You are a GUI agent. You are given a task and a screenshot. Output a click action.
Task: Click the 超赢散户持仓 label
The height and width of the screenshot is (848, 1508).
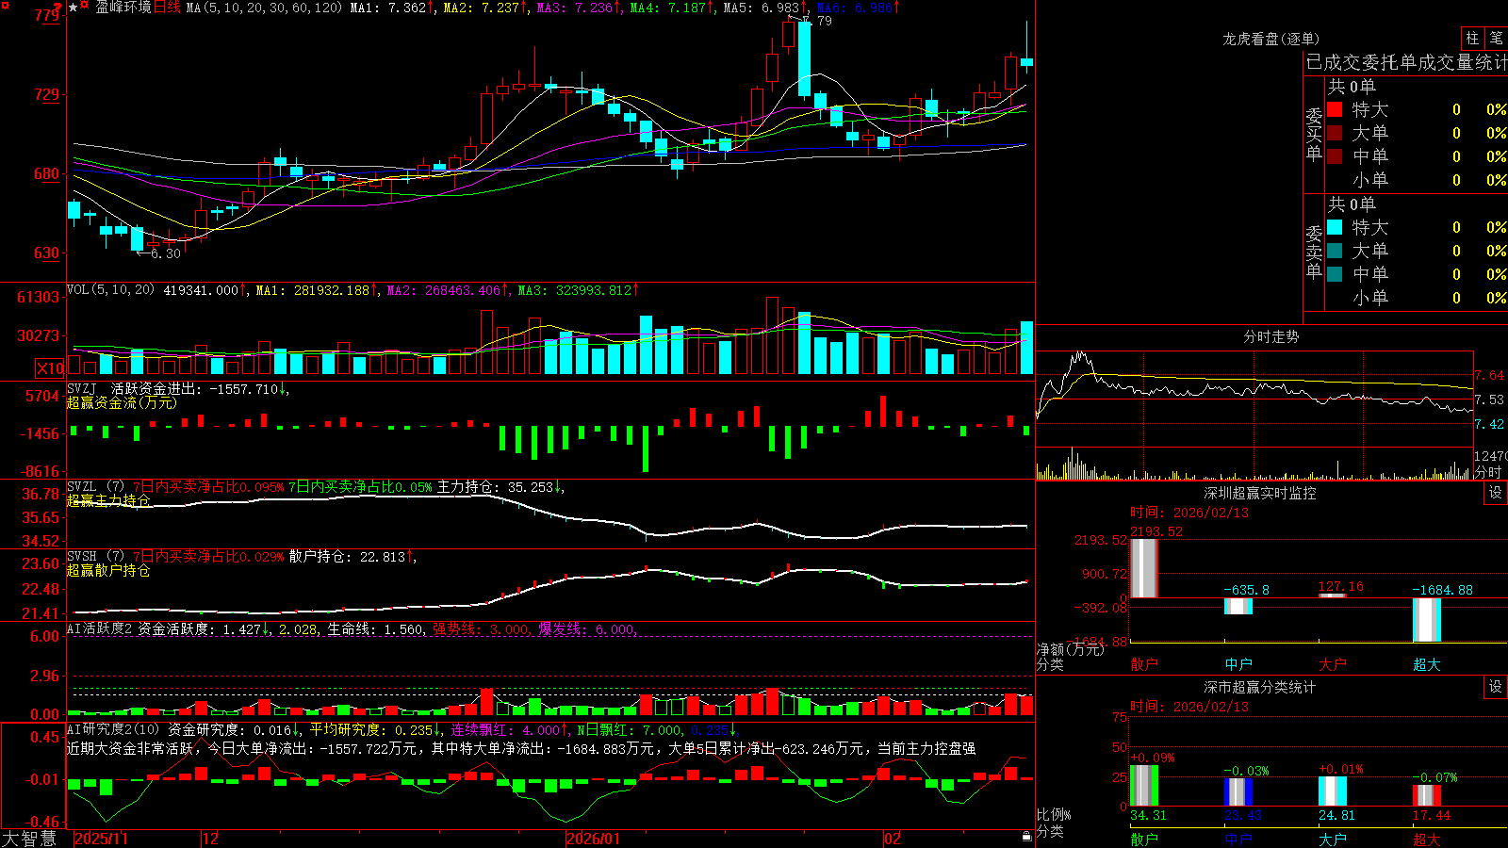click(108, 570)
